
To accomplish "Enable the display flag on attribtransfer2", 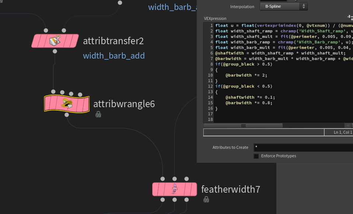I will pyautogui.click(x=74, y=41).
